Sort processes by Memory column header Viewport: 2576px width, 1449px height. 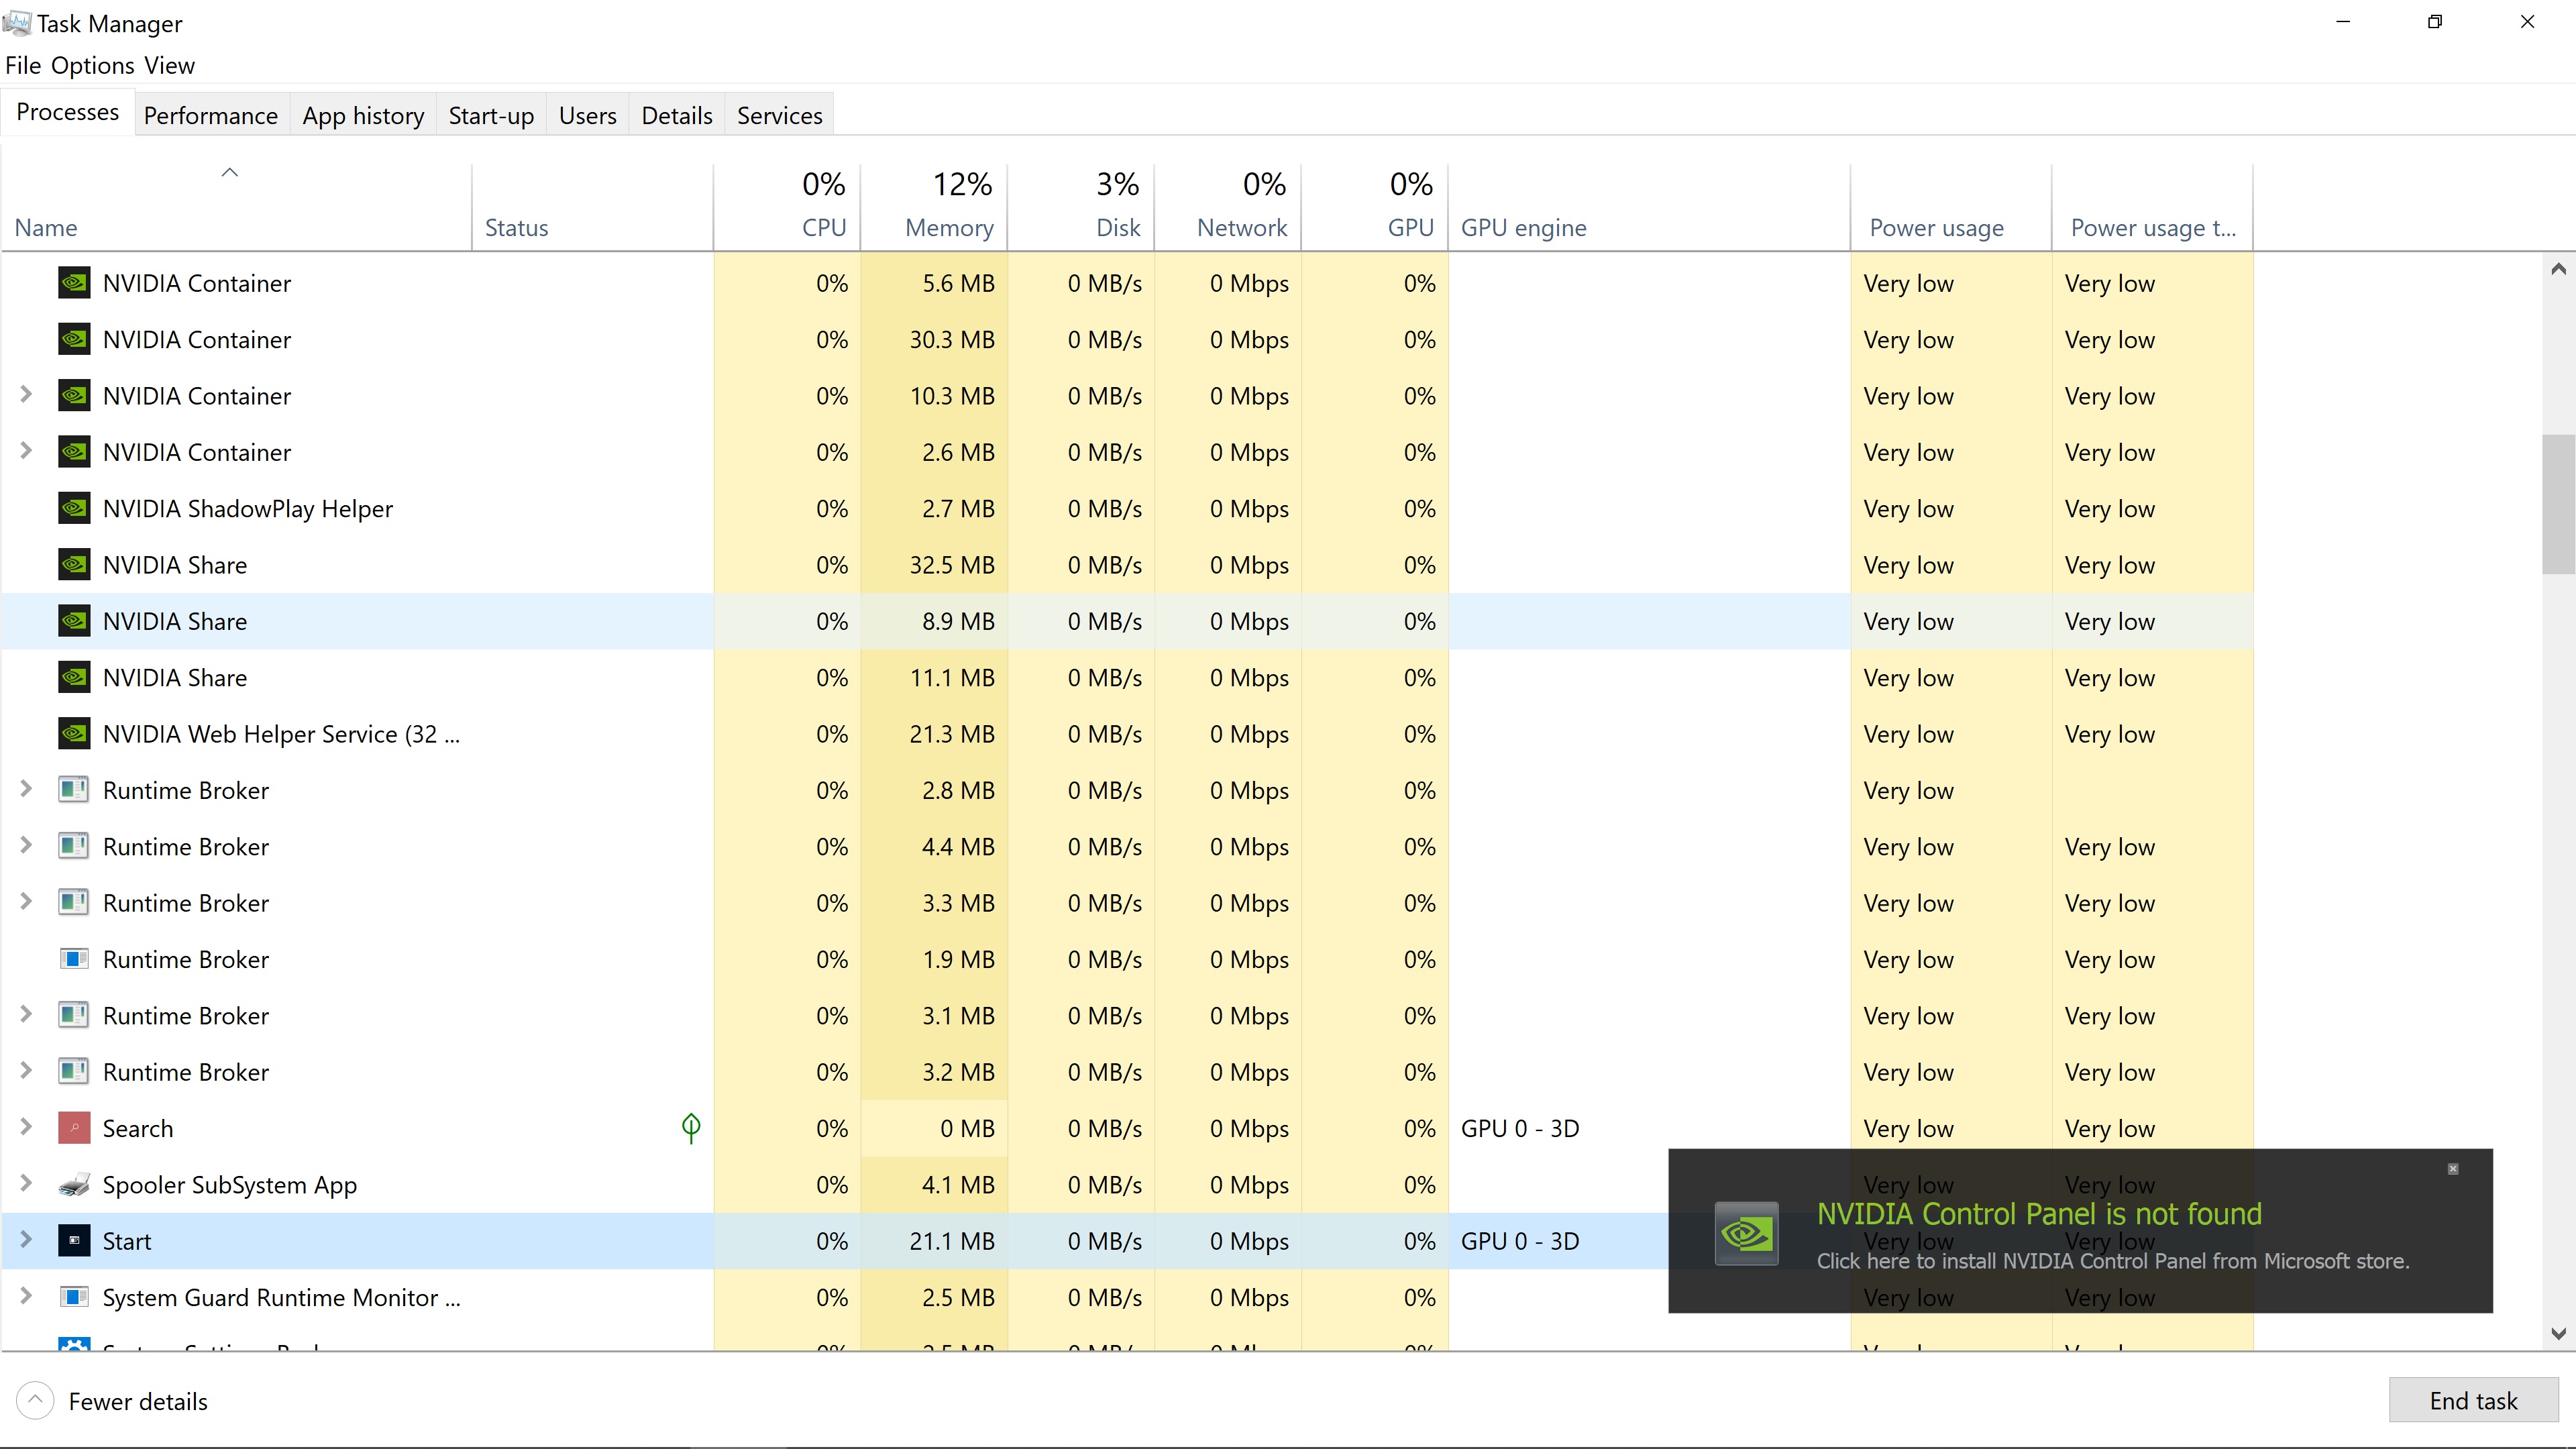coord(948,228)
